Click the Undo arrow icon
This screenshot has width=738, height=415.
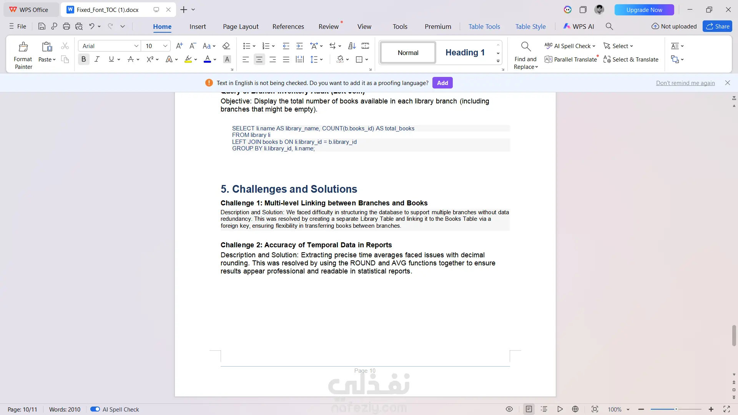(91, 26)
